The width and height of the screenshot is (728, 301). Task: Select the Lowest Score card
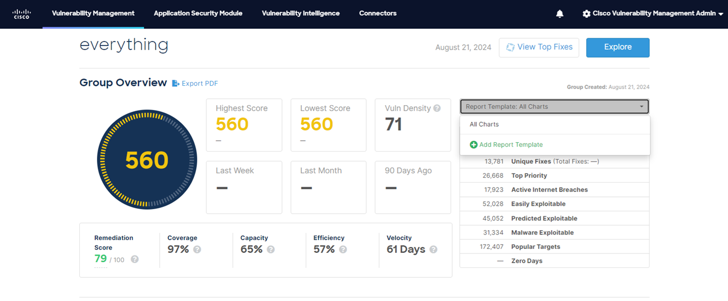click(329, 125)
